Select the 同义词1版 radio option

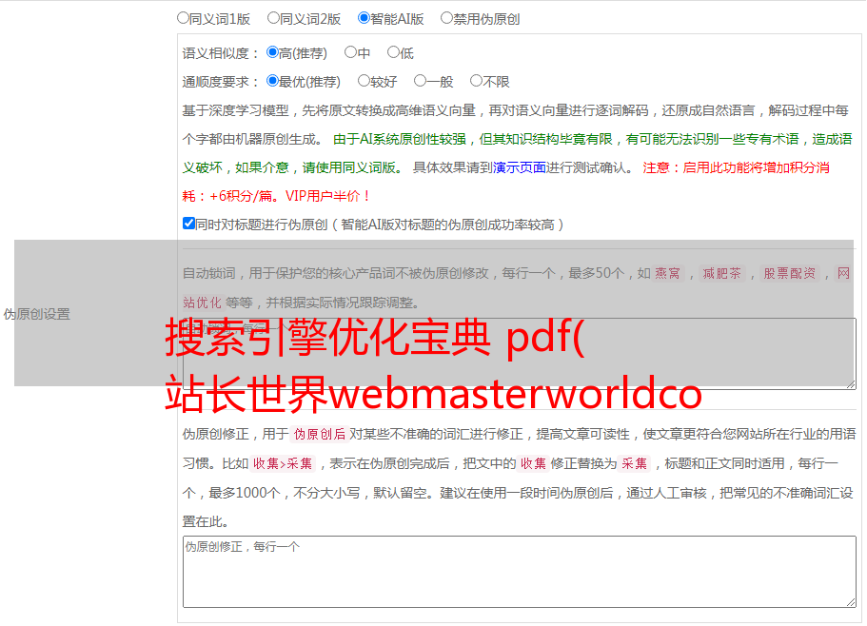tap(183, 18)
